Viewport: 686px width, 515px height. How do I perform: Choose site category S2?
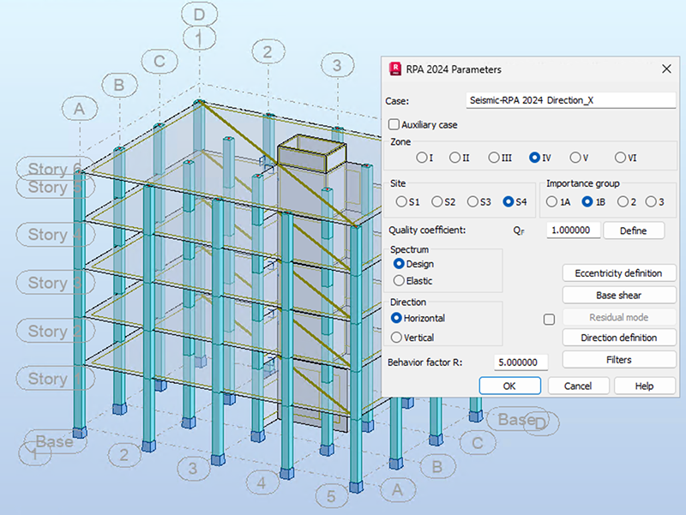(x=437, y=201)
